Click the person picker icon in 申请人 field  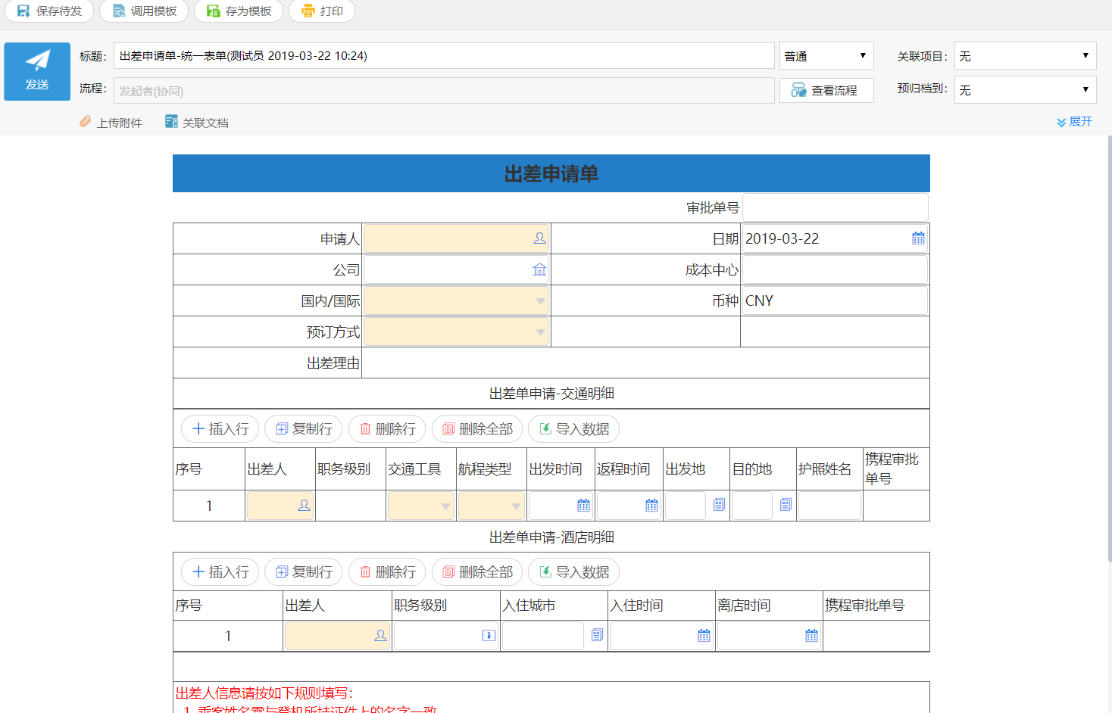pyautogui.click(x=539, y=238)
